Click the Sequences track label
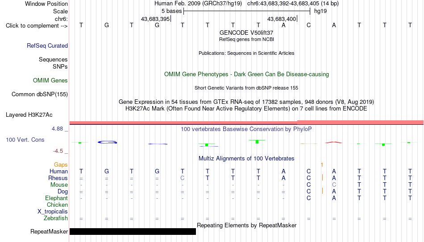This screenshot has height=242, width=424. tap(53, 59)
